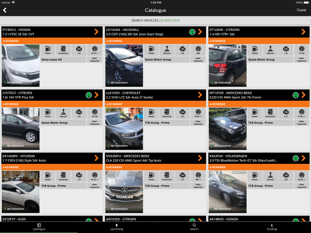Open LL61HDX Chevrolet details chevron
The image size is (311, 233).
pyautogui.click(x=200, y=95)
